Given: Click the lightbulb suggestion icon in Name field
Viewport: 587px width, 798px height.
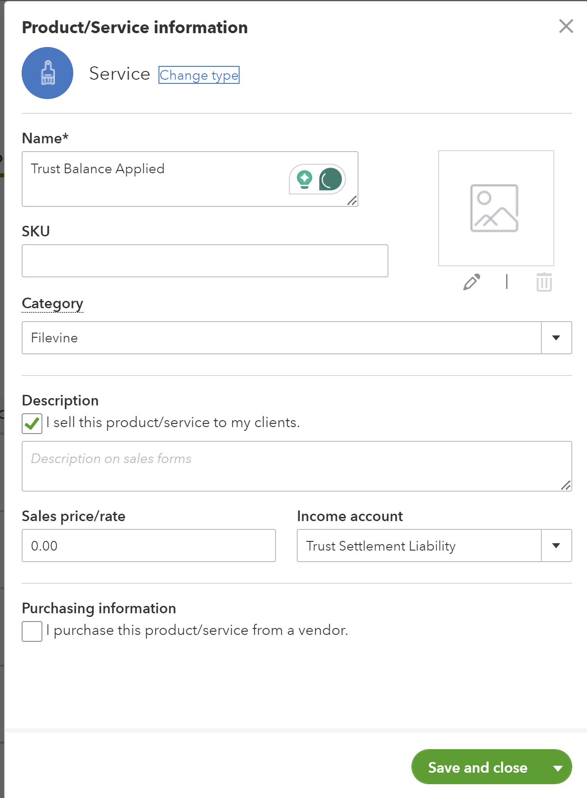Looking at the screenshot, I should coord(304,179).
